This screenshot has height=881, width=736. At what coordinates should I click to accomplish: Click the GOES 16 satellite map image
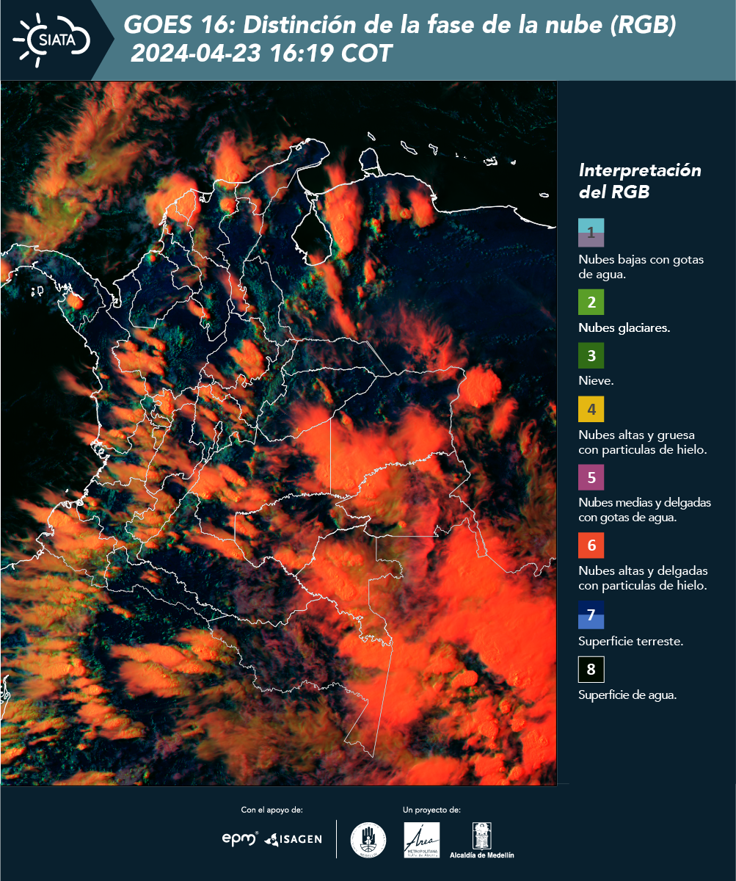tap(279, 433)
